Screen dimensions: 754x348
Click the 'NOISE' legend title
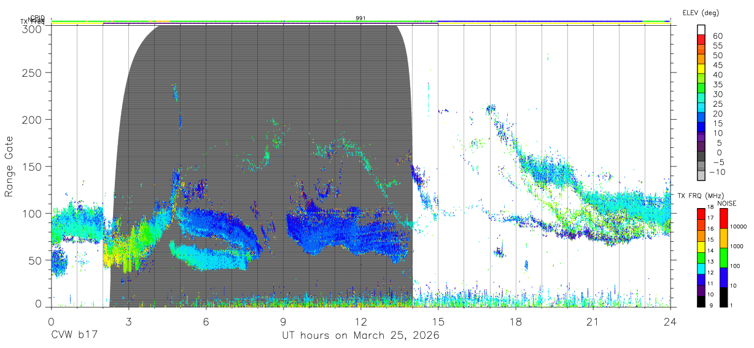(x=727, y=203)
